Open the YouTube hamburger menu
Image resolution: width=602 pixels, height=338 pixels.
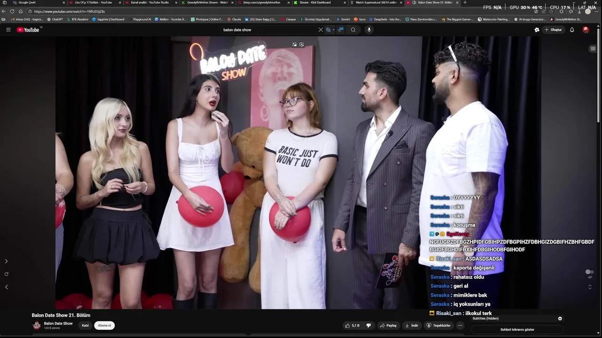pos(8,30)
